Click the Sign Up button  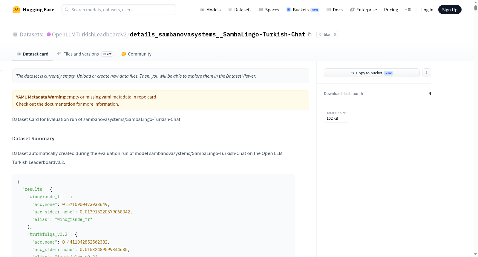(450, 10)
